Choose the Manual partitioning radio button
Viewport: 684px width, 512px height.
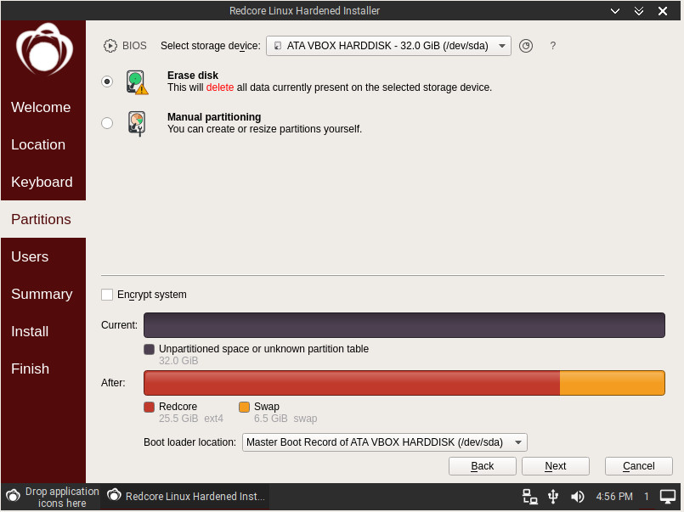tap(107, 123)
